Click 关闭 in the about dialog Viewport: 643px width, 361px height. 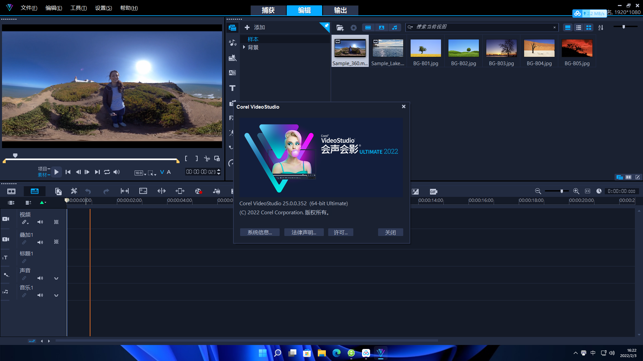390,232
